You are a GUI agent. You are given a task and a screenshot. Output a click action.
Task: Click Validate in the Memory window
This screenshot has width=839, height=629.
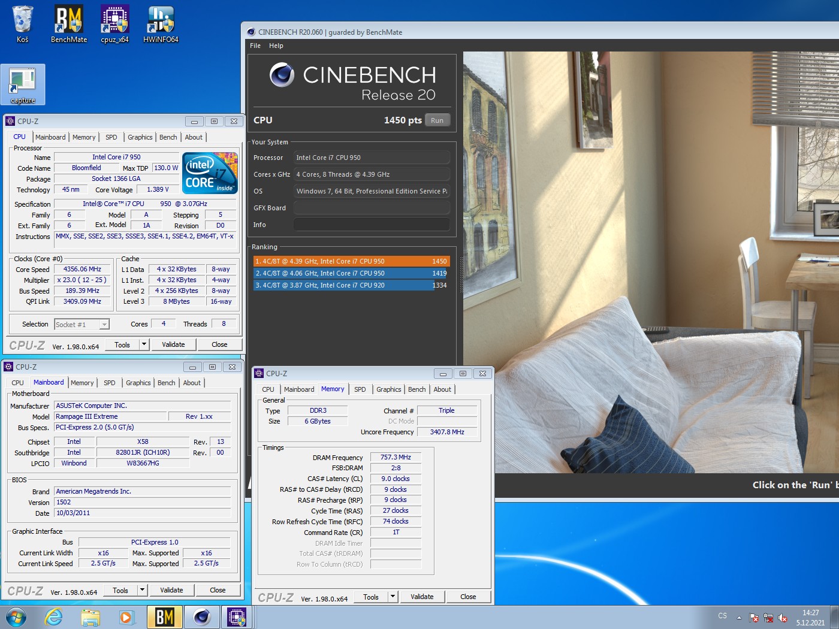422,597
